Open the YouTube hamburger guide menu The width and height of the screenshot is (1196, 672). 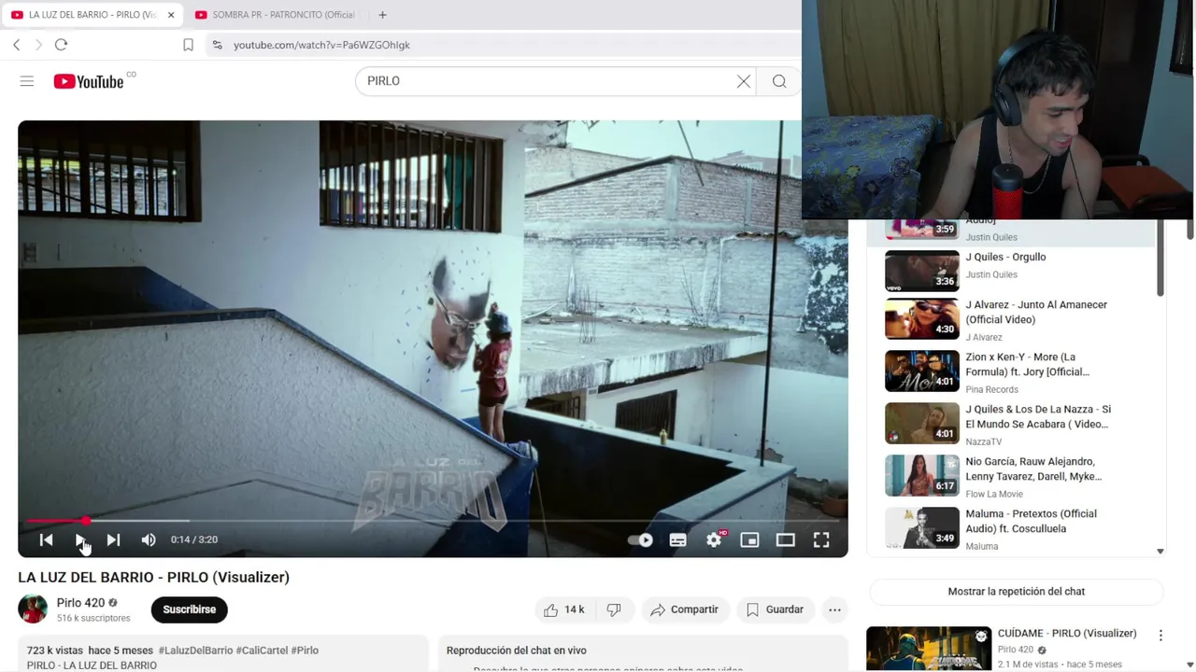pyautogui.click(x=27, y=82)
